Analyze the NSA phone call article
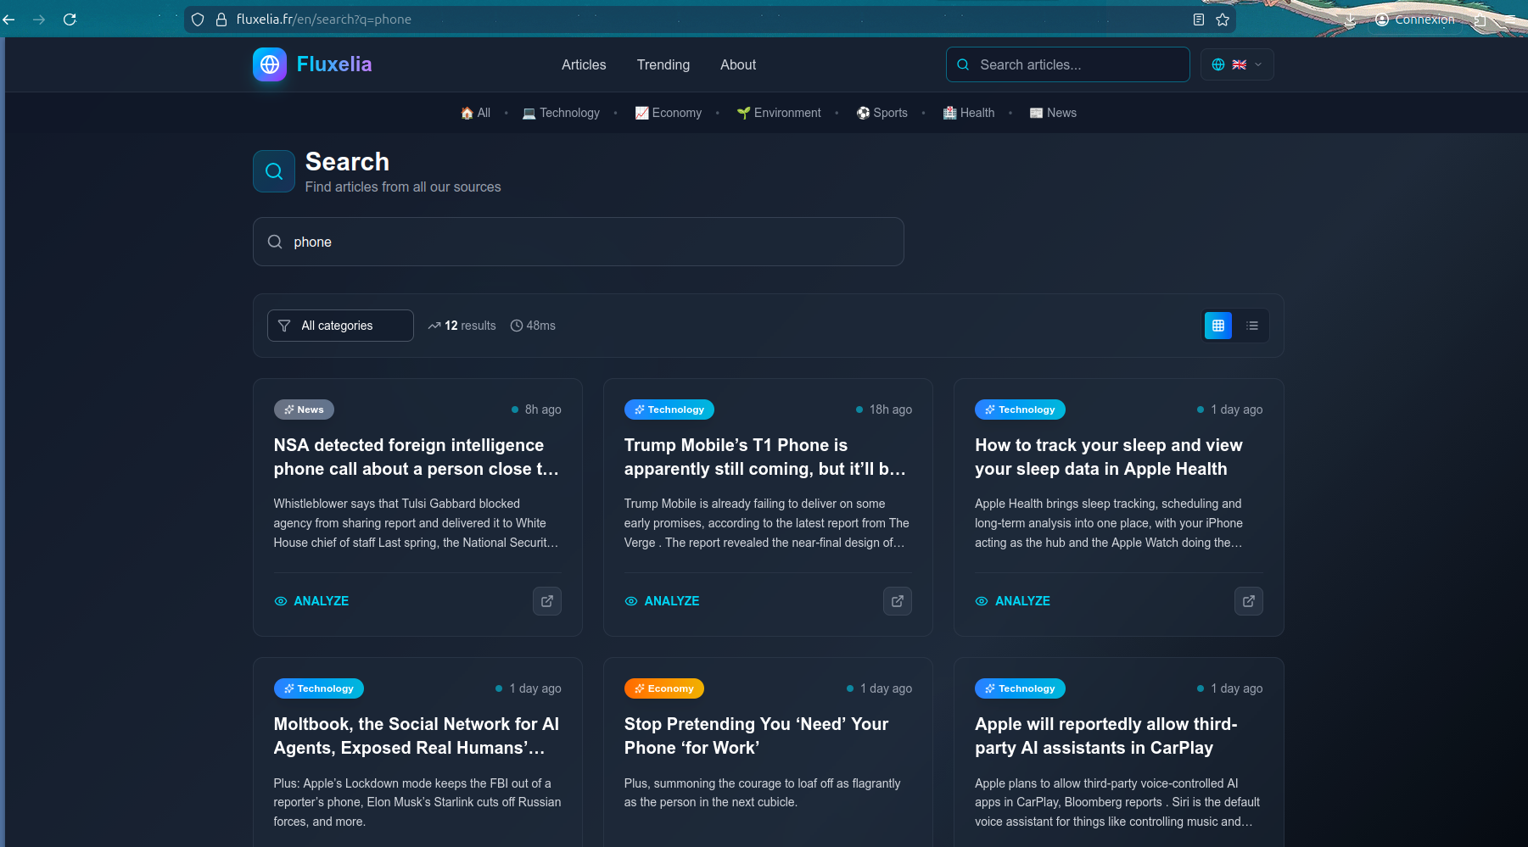 click(311, 601)
